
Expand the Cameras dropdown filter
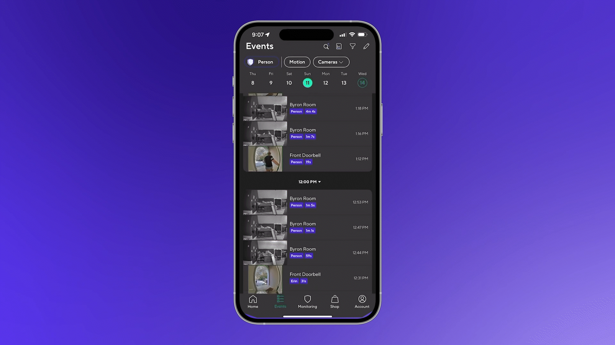(x=331, y=62)
